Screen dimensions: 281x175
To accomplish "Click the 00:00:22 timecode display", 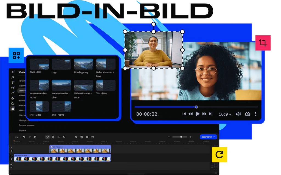I will [x=147, y=114].
